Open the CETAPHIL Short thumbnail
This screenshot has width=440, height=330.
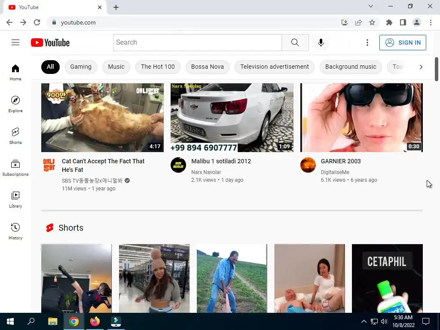point(387,278)
